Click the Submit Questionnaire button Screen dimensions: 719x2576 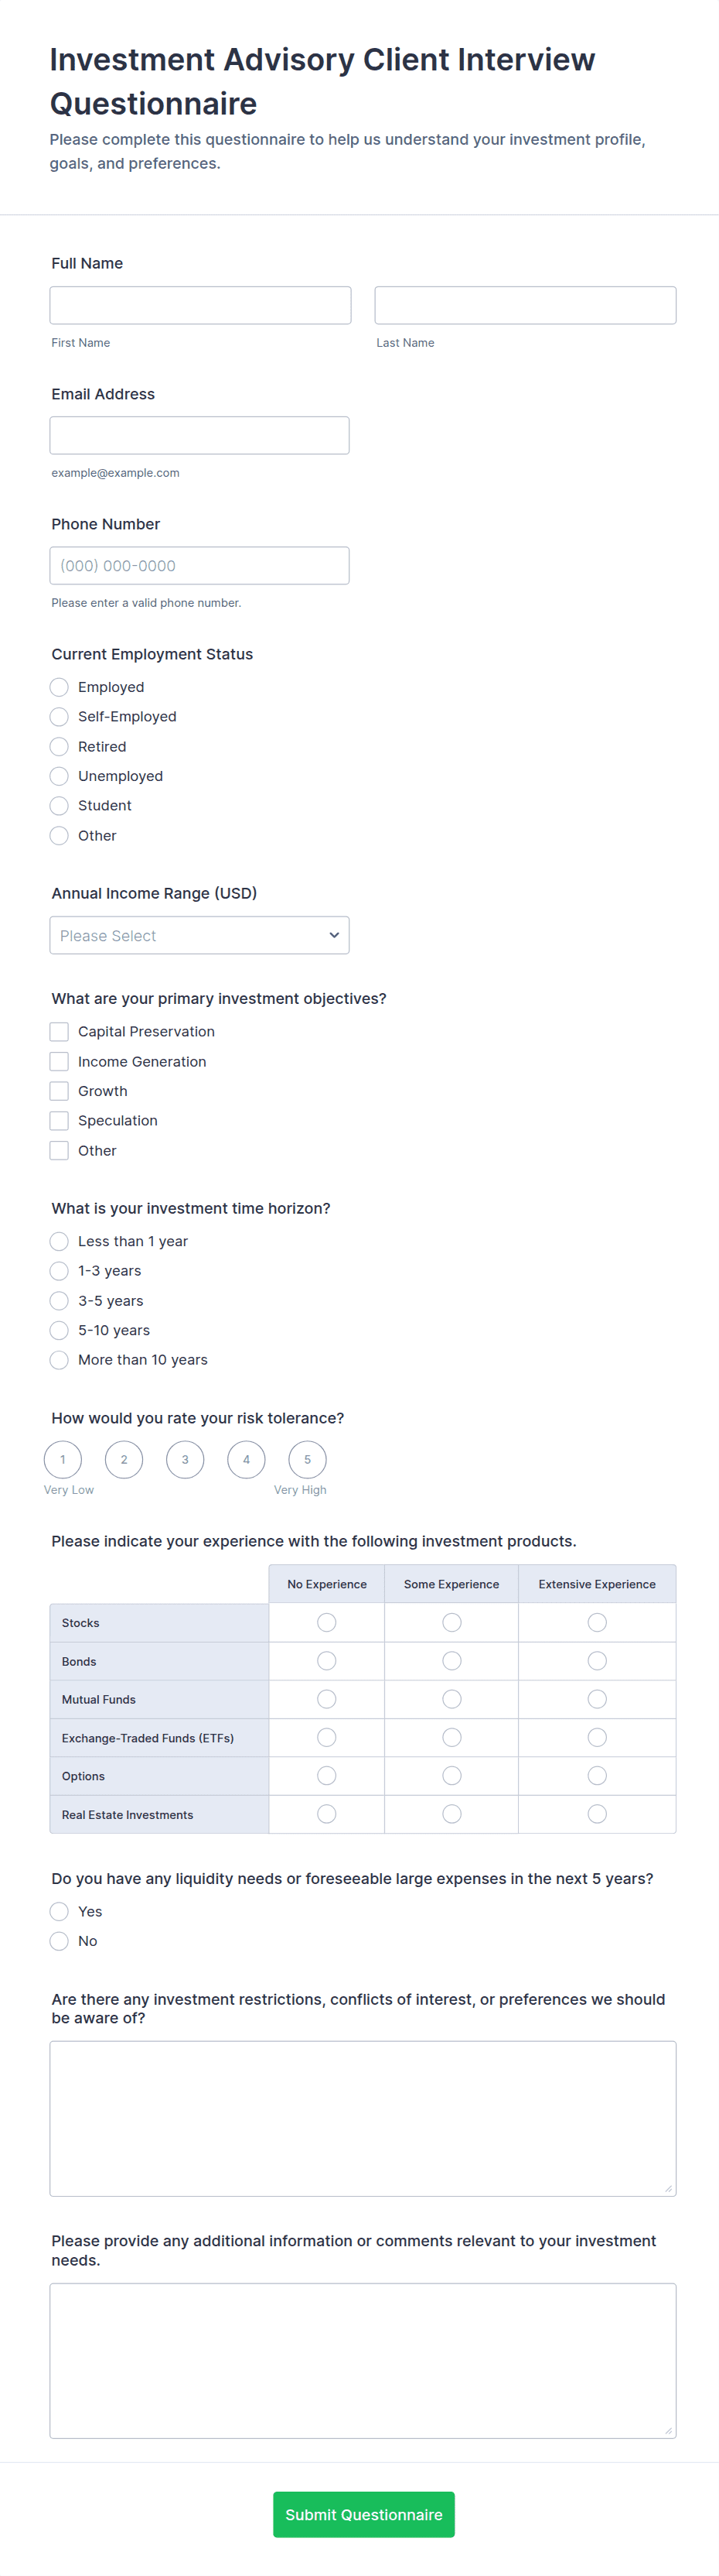point(363,2514)
